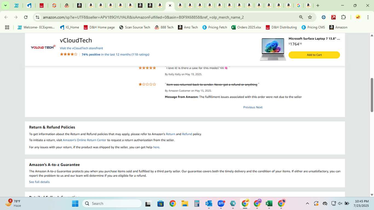This screenshot has height=210, width=374.
Task: Switch to the Google browser tab
Action: [x=298, y=5]
